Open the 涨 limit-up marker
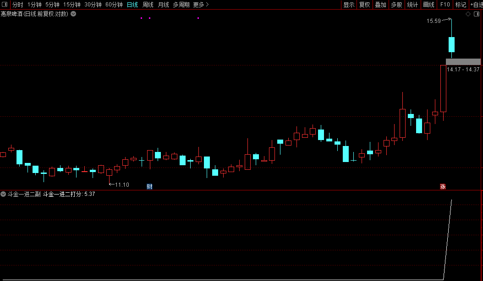This screenshot has width=483, height=281. point(443,186)
